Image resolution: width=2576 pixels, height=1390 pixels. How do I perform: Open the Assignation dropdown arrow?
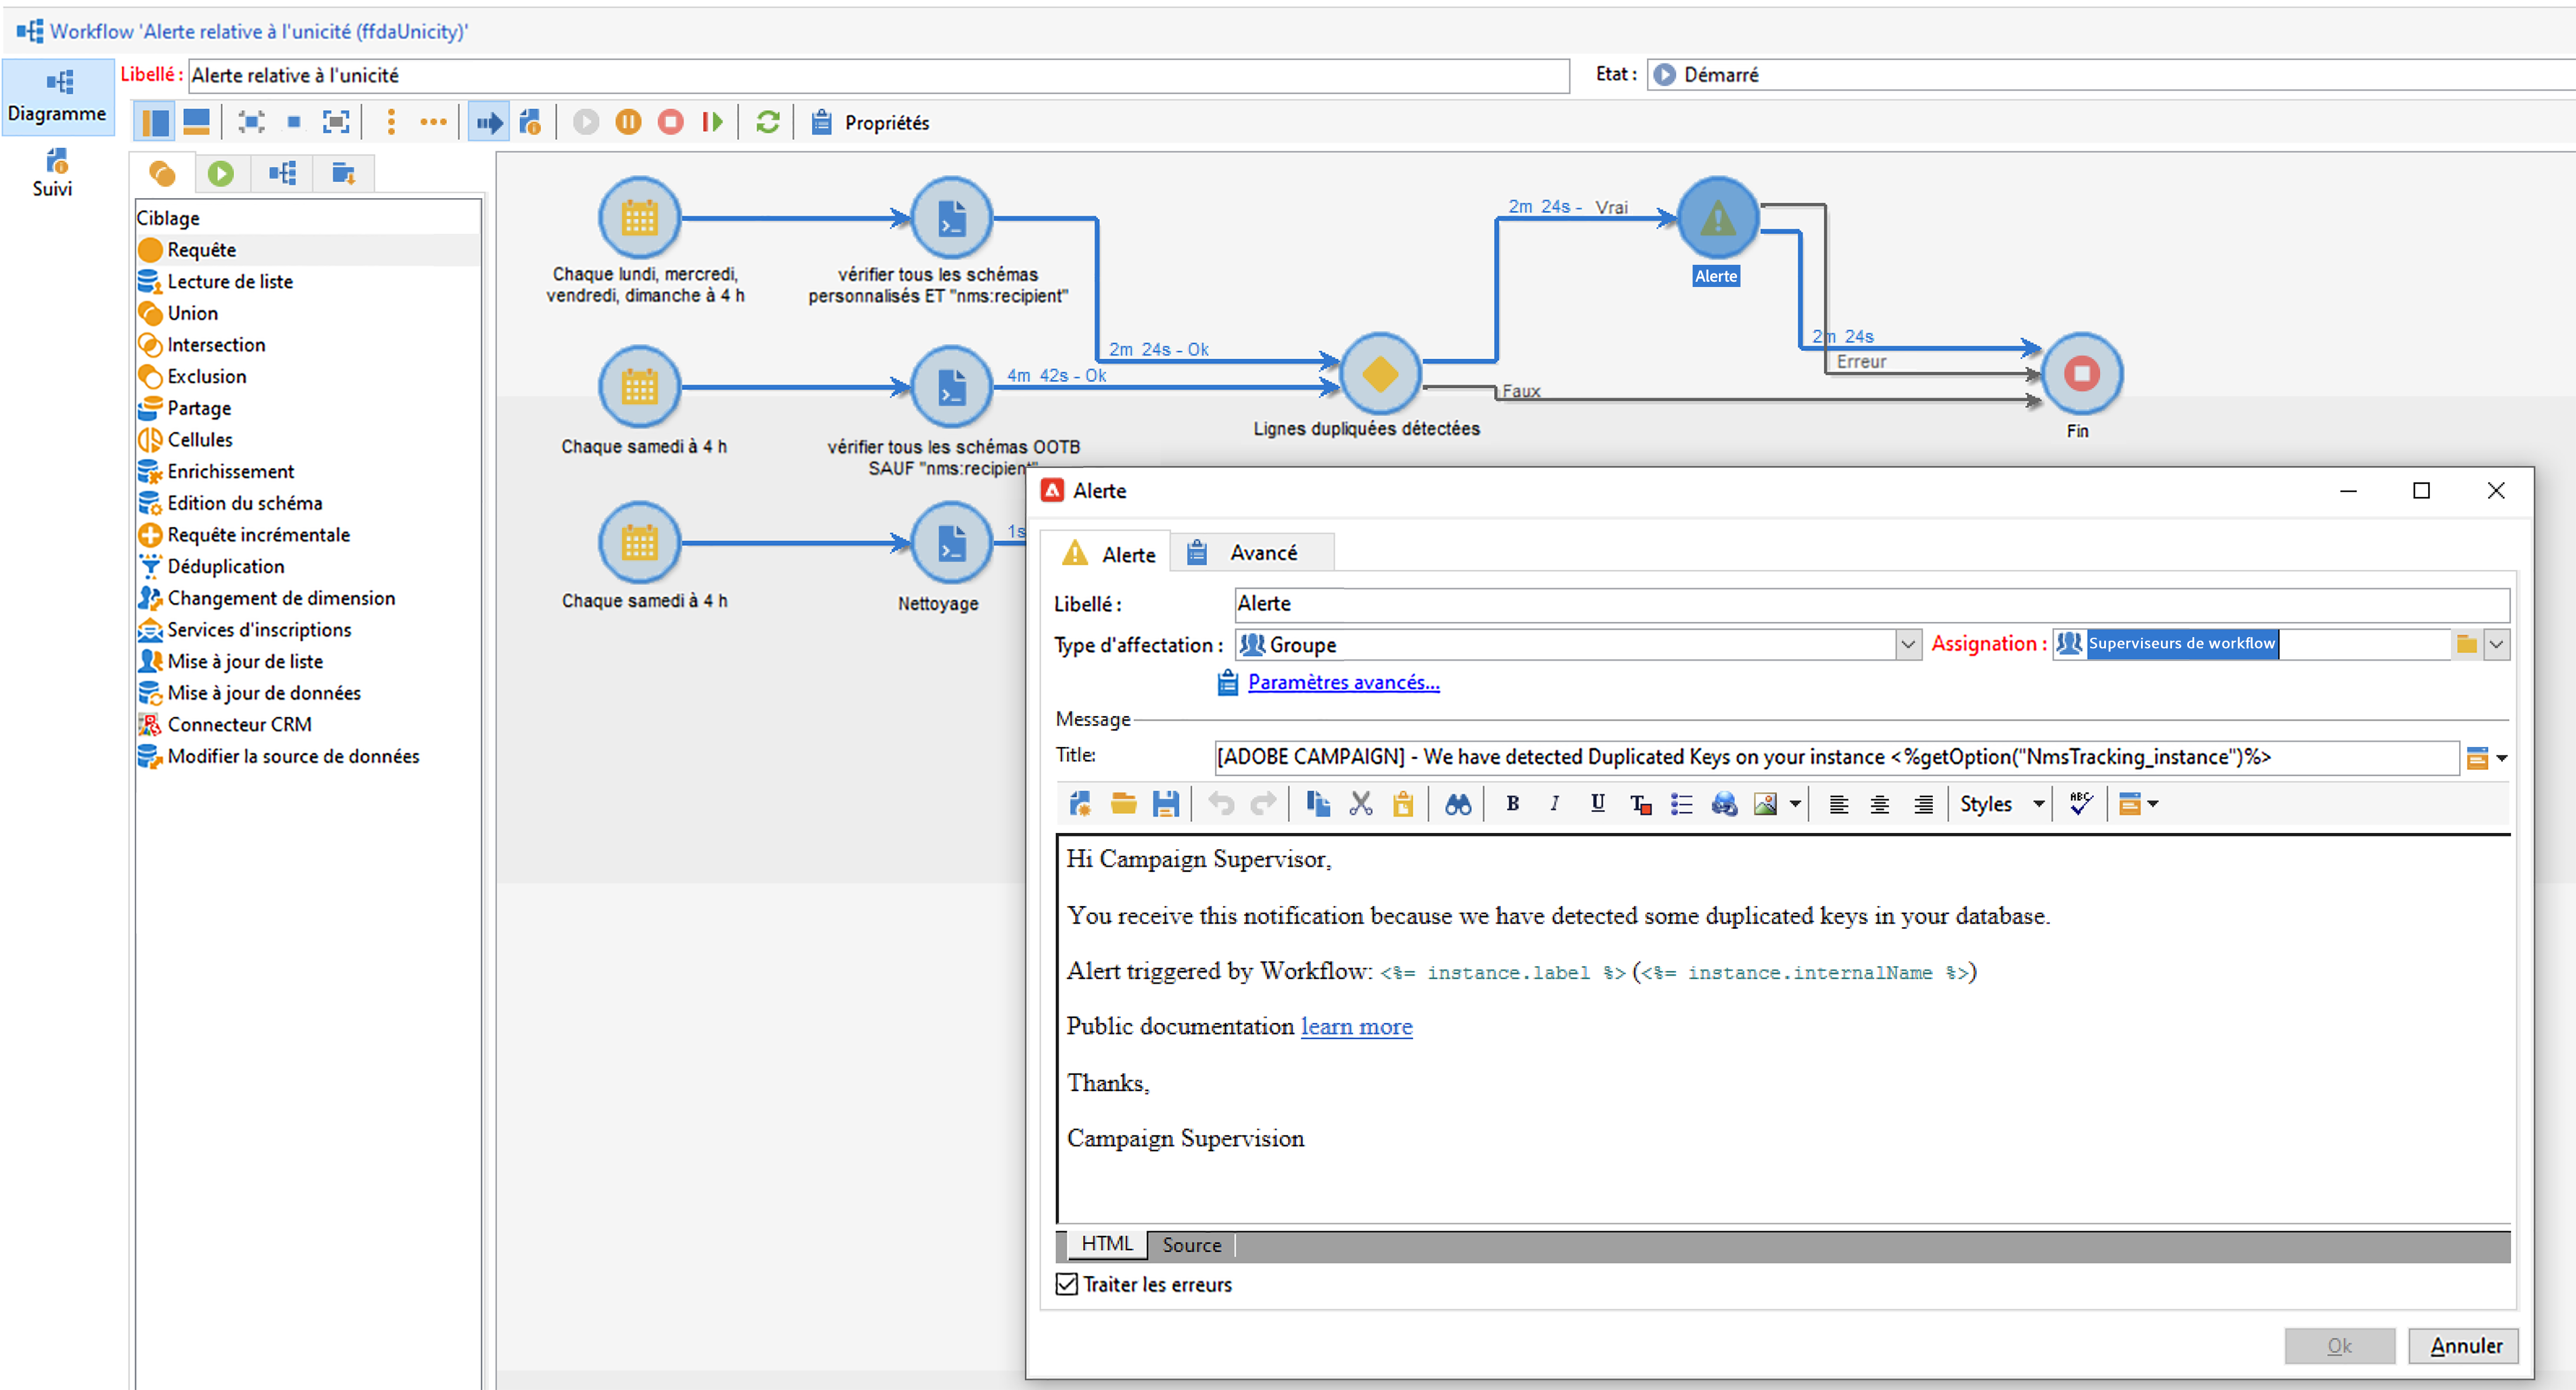(2497, 645)
